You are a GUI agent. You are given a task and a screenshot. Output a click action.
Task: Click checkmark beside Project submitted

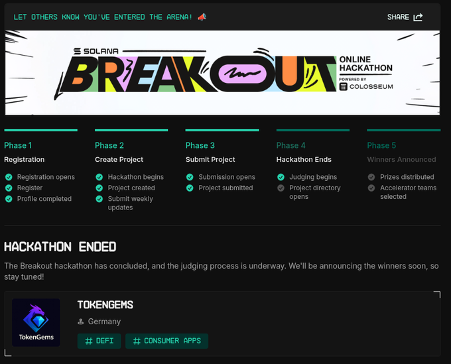point(190,188)
